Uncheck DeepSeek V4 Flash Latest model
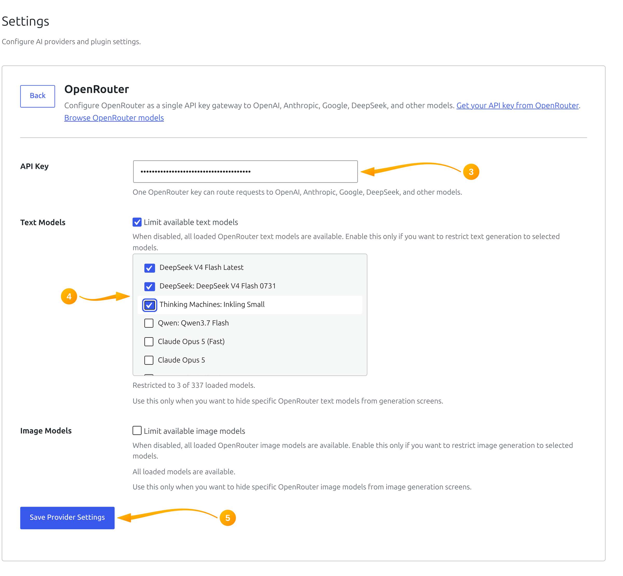The image size is (623, 576). [x=149, y=268]
